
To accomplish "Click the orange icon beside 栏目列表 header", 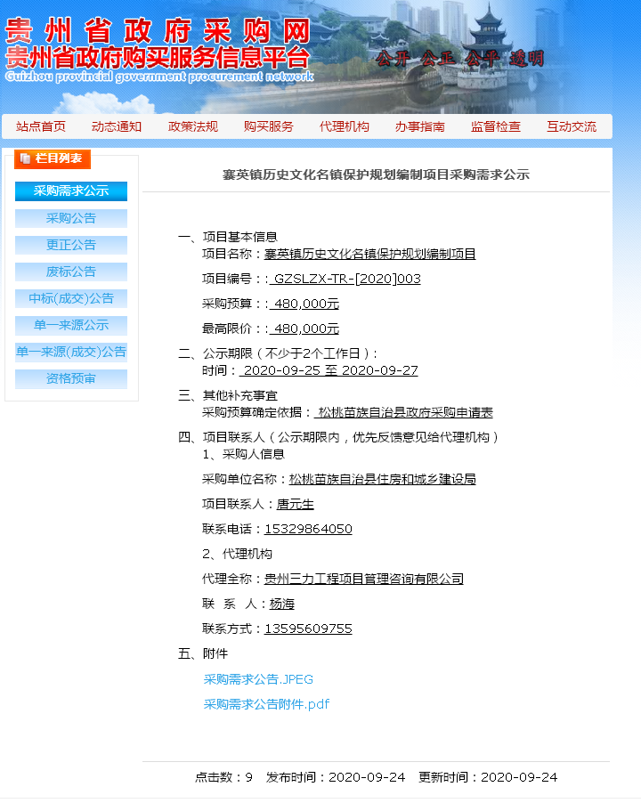I will (x=24, y=159).
